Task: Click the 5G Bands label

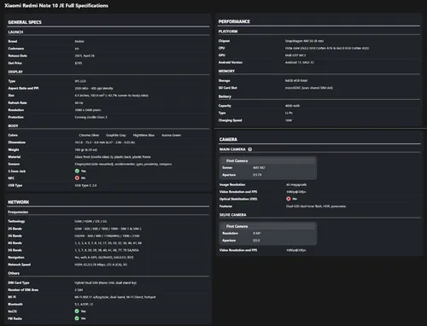Action: (x=15, y=250)
